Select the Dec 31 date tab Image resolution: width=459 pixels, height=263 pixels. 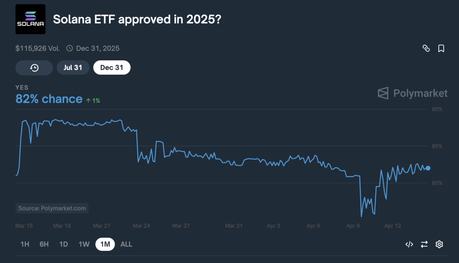(112, 68)
